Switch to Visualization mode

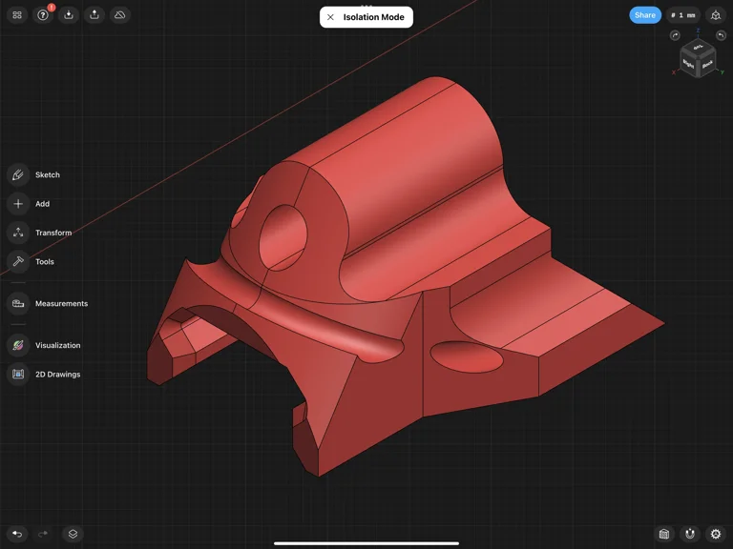[18, 345]
